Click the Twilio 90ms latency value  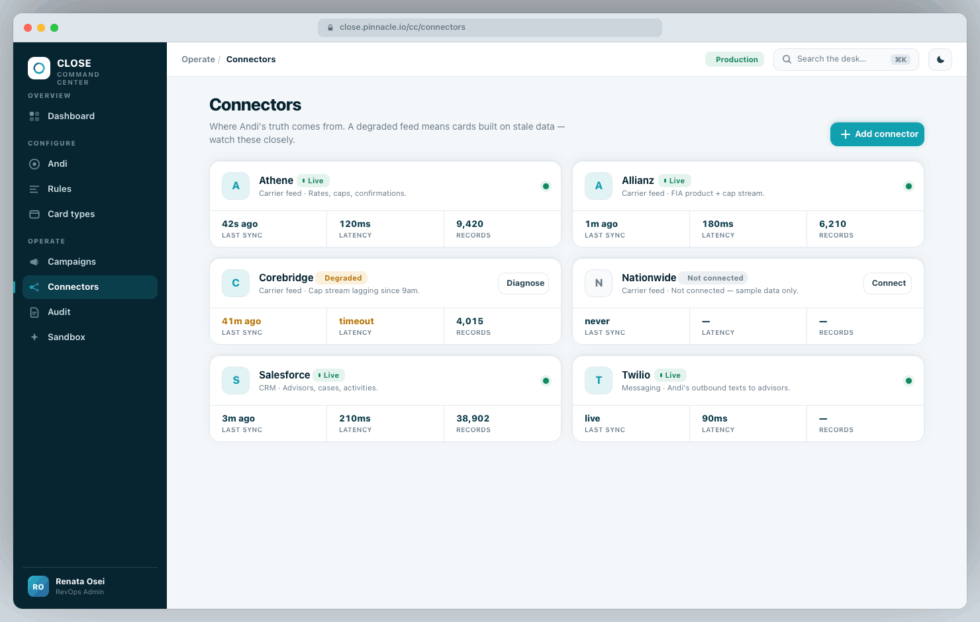714,419
